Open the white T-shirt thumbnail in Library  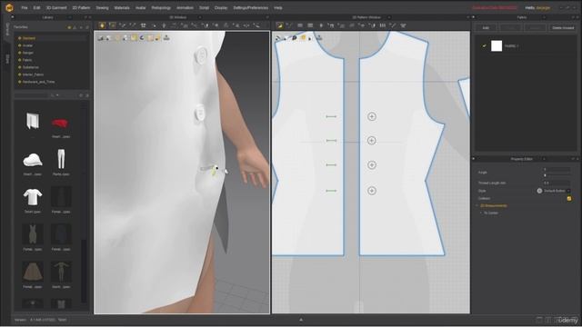coord(33,197)
